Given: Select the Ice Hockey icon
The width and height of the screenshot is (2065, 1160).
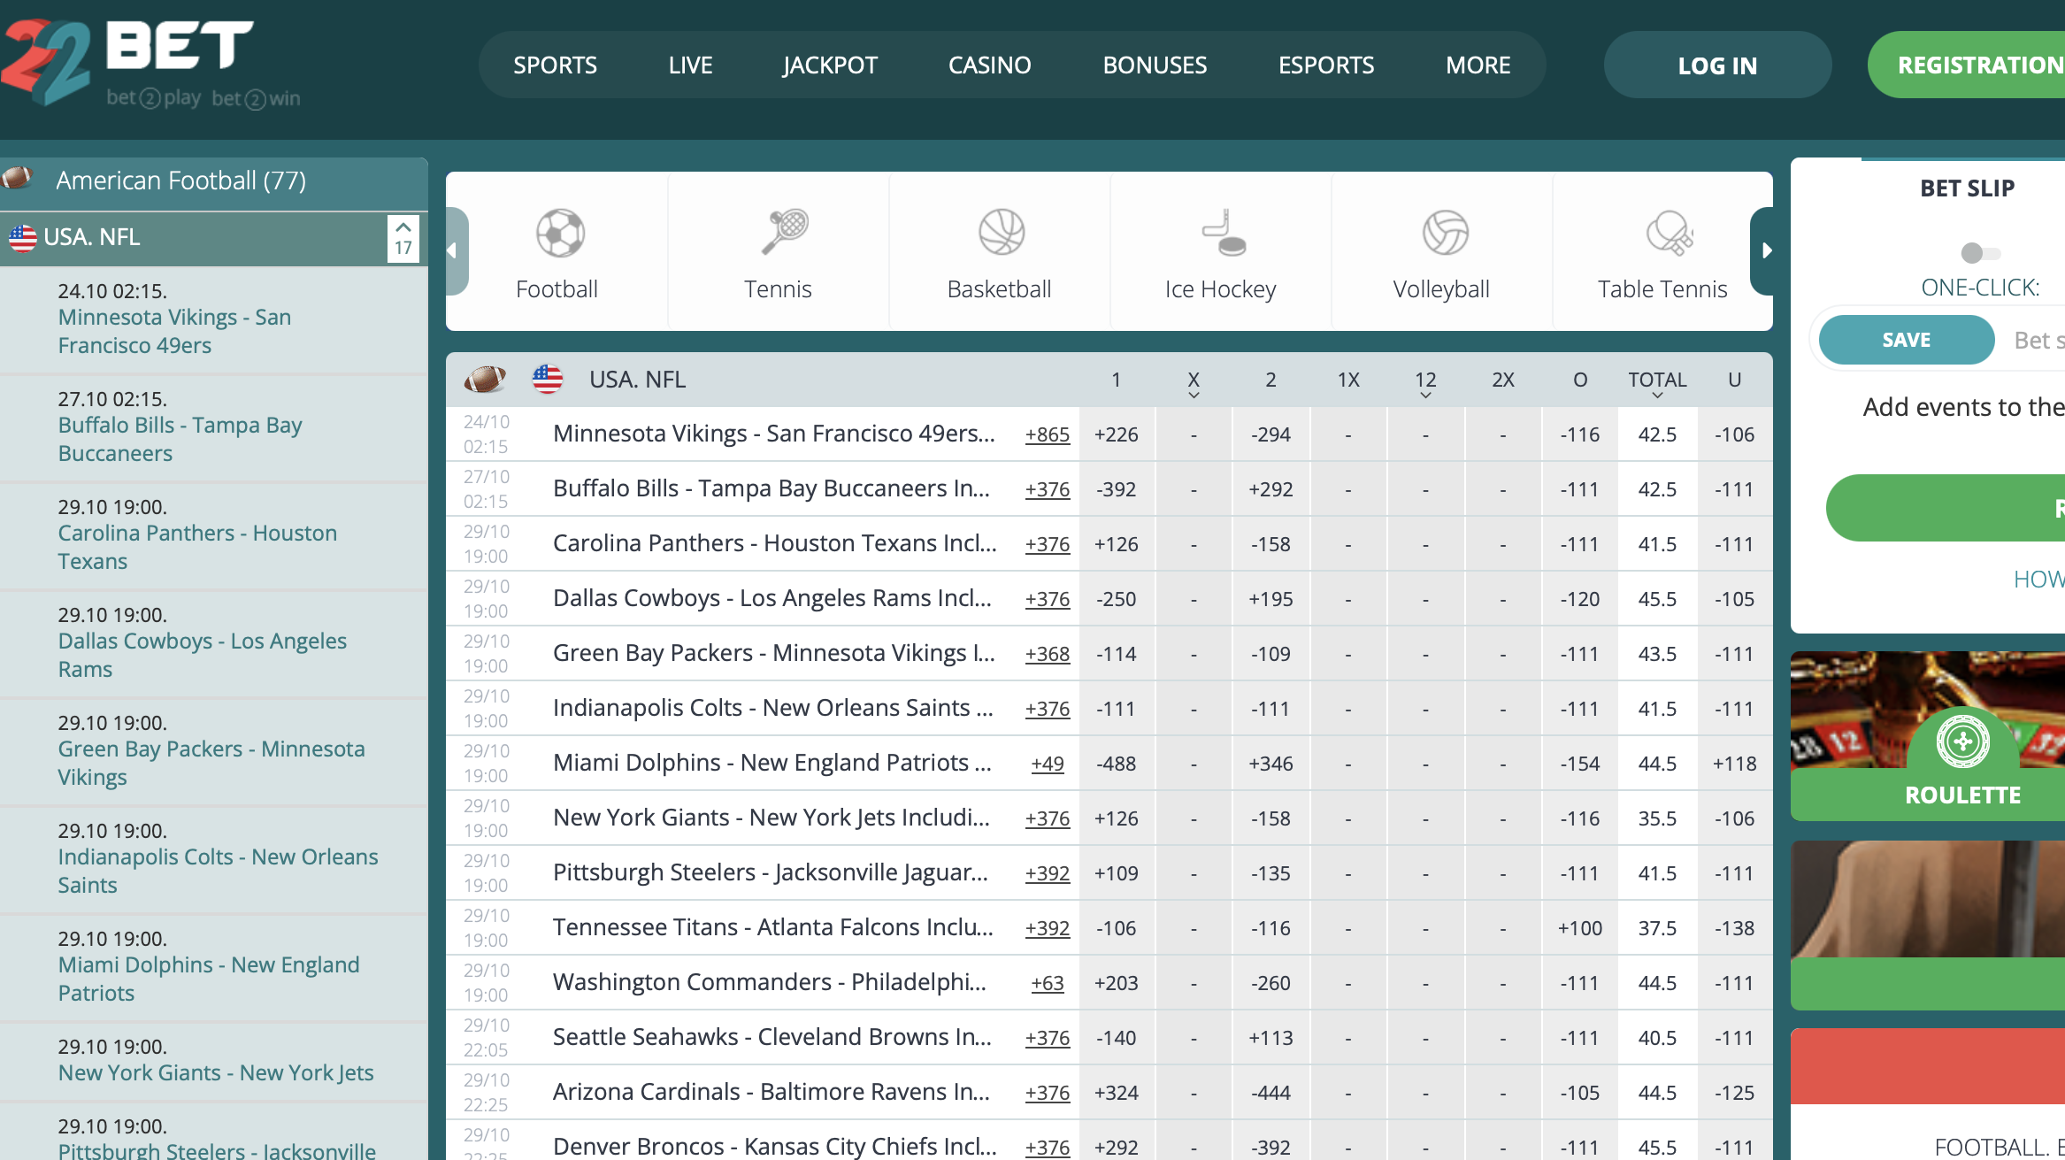Looking at the screenshot, I should (x=1223, y=232).
